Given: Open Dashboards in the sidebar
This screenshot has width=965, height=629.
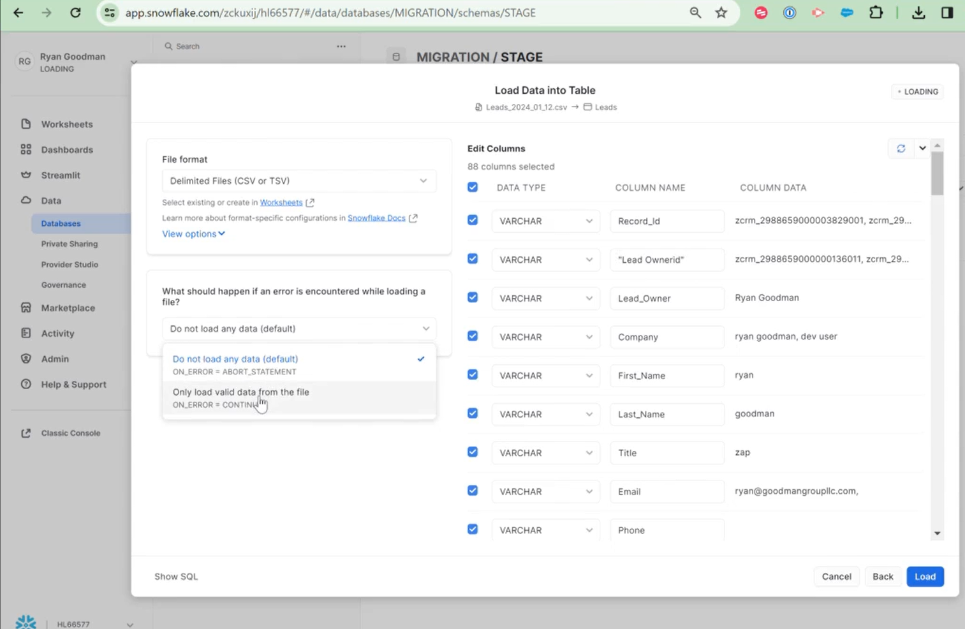Looking at the screenshot, I should point(66,150).
